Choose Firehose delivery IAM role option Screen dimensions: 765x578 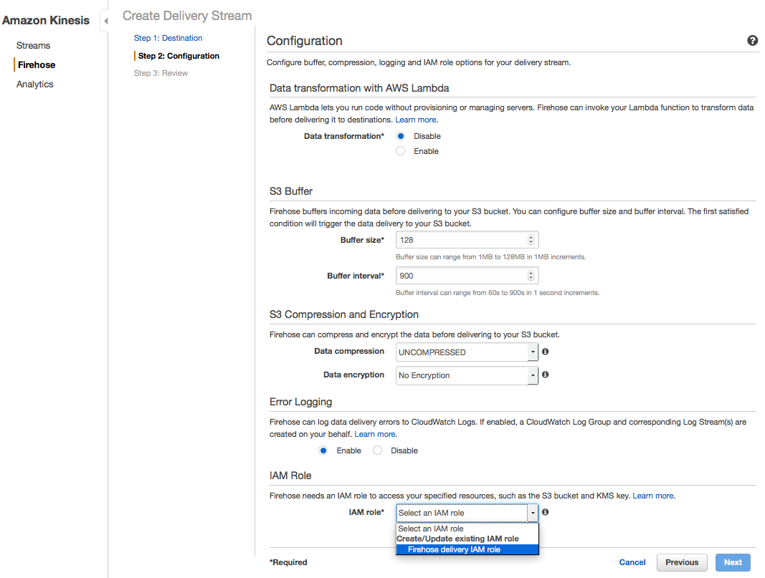tap(467, 549)
